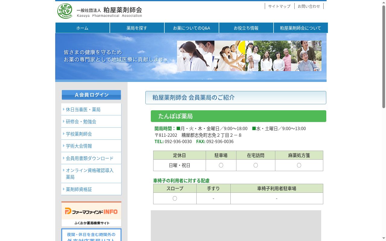Open 休日当番医・薬局 sidebar link
386x241 pixels.
coord(91,109)
